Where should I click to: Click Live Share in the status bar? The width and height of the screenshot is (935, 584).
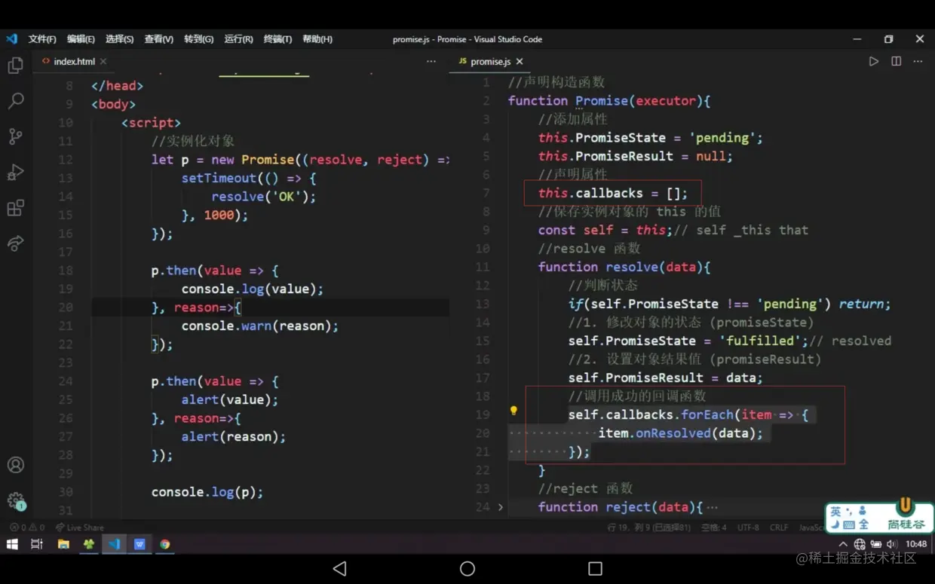[79, 527]
